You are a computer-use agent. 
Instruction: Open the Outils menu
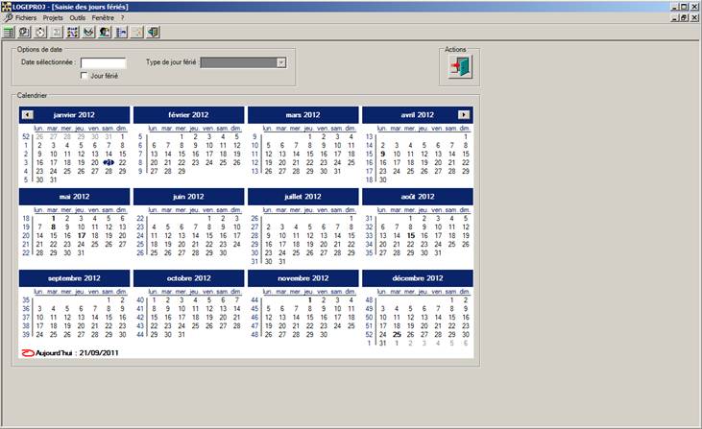coord(78,17)
